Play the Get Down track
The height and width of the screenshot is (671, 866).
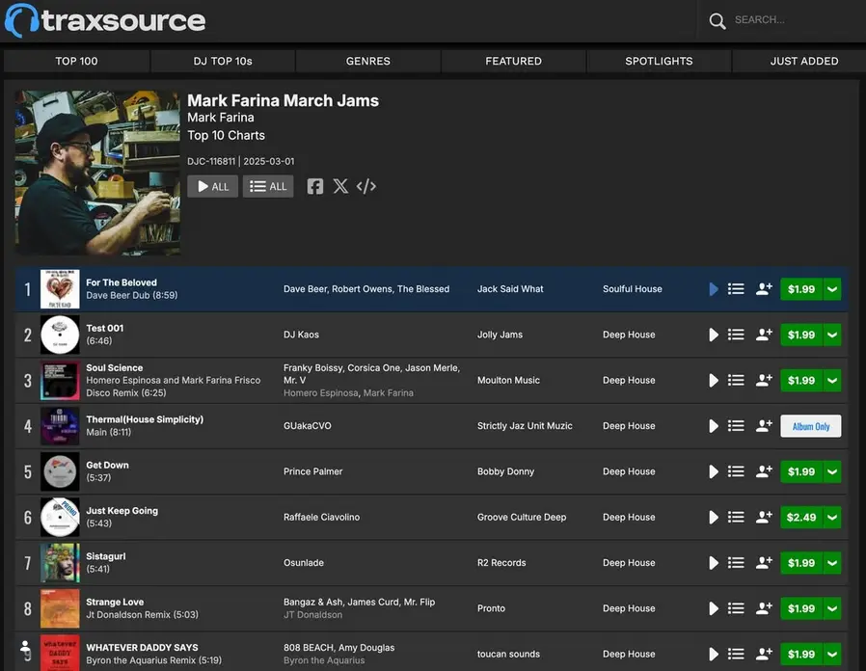click(x=714, y=471)
